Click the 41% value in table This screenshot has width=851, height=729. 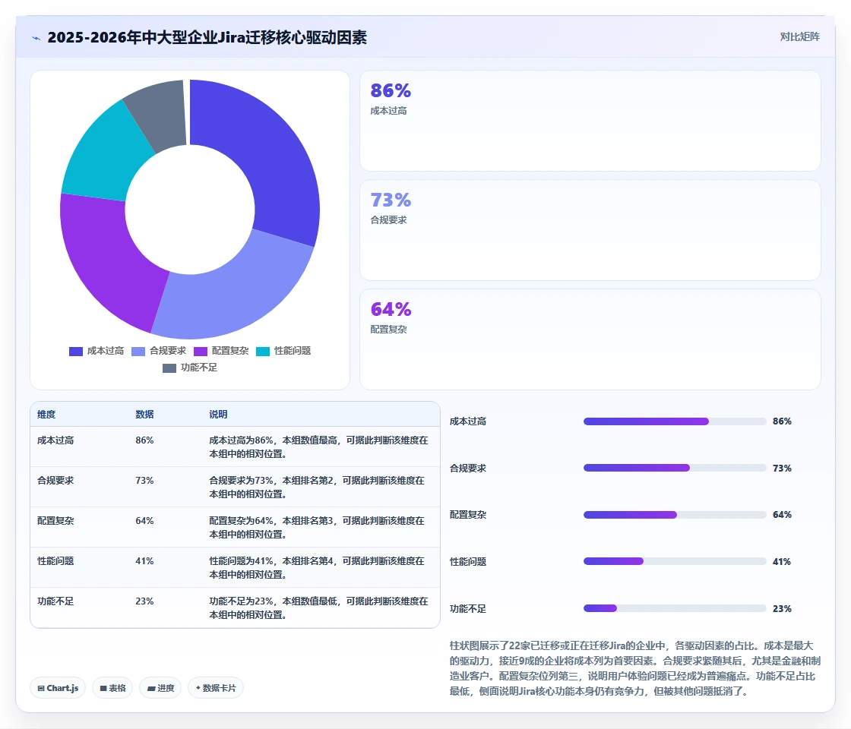[x=144, y=561]
